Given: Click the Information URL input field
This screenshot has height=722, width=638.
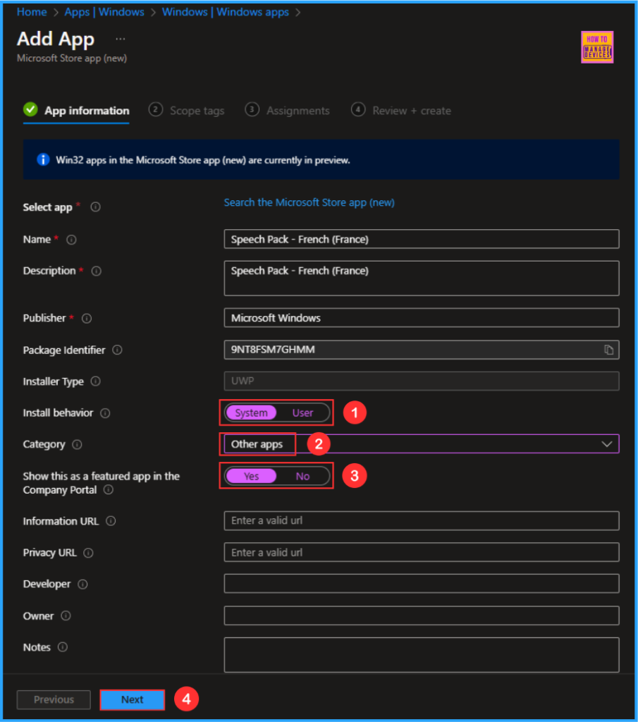Looking at the screenshot, I should 421,521.
